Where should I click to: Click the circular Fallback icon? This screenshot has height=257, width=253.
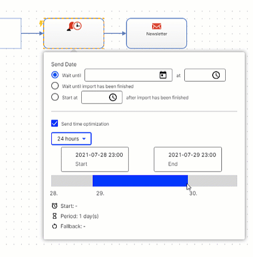click(55, 227)
